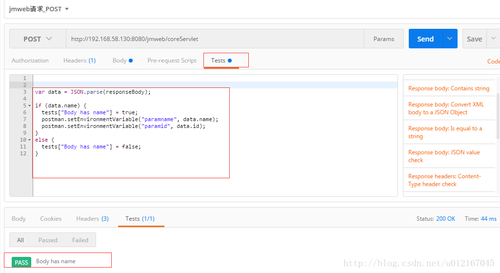500x273 pixels.
Task: Click the request URL input field
Action: click(x=215, y=39)
